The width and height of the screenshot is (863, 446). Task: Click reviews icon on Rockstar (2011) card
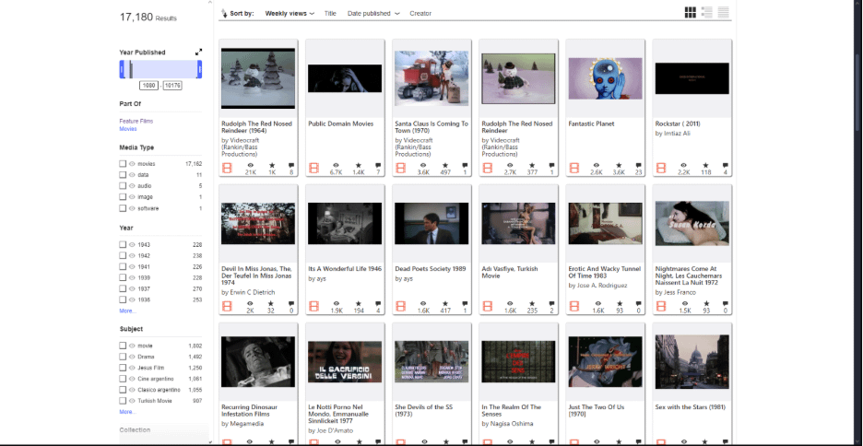[x=726, y=165]
